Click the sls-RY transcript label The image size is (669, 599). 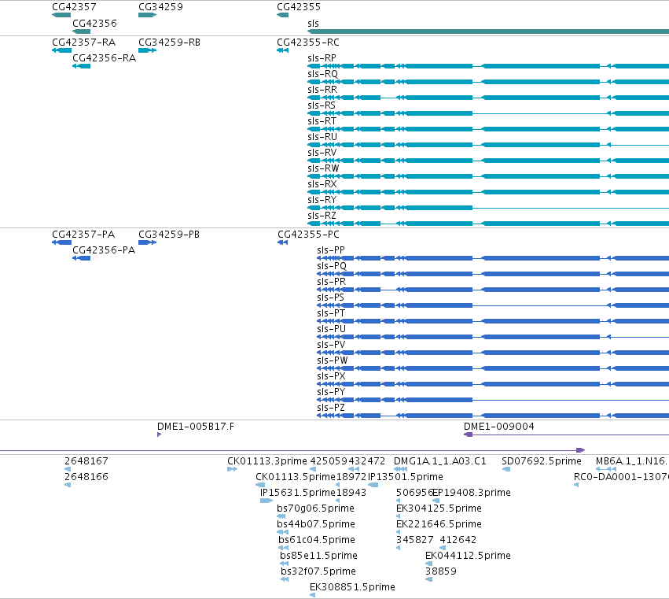tap(322, 200)
